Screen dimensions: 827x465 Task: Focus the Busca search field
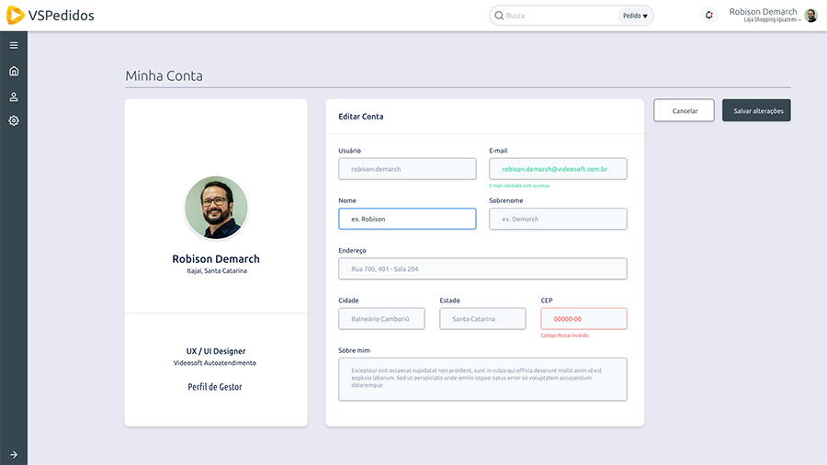click(559, 16)
